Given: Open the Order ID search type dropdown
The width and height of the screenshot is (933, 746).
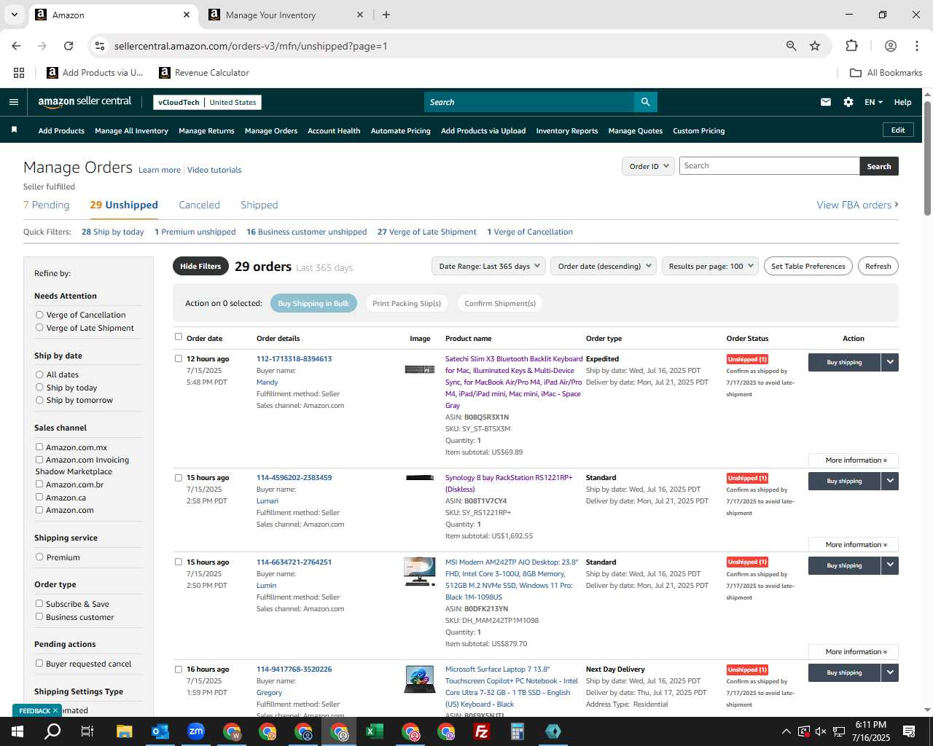Looking at the screenshot, I should (647, 166).
